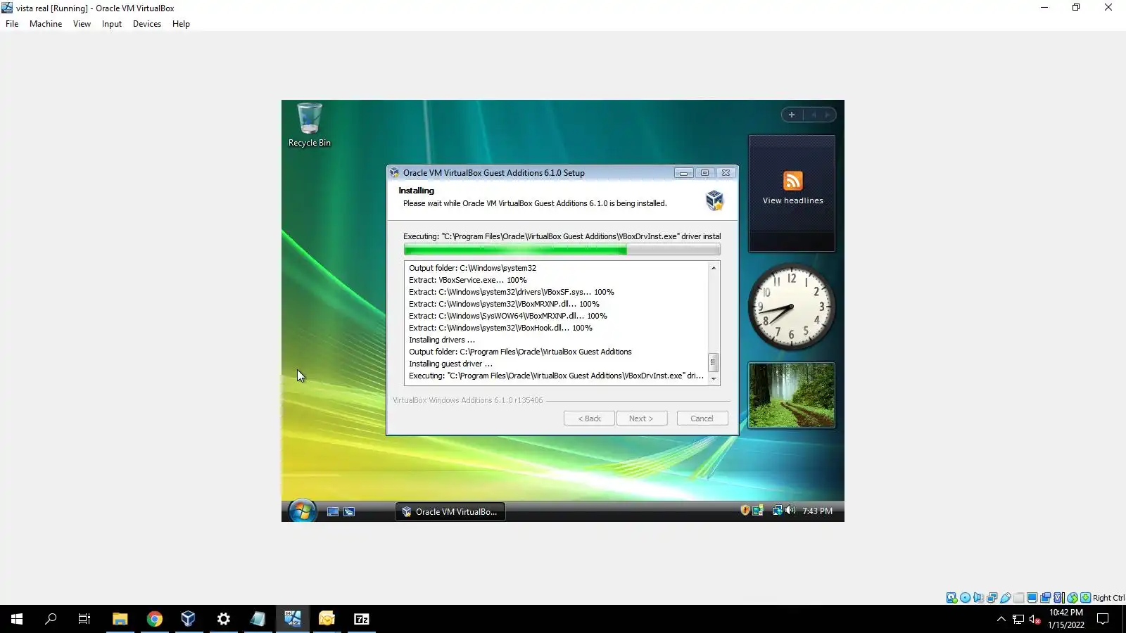Open 7-Zip from host taskbar
Screen dimensions: 1126x633
361,619
